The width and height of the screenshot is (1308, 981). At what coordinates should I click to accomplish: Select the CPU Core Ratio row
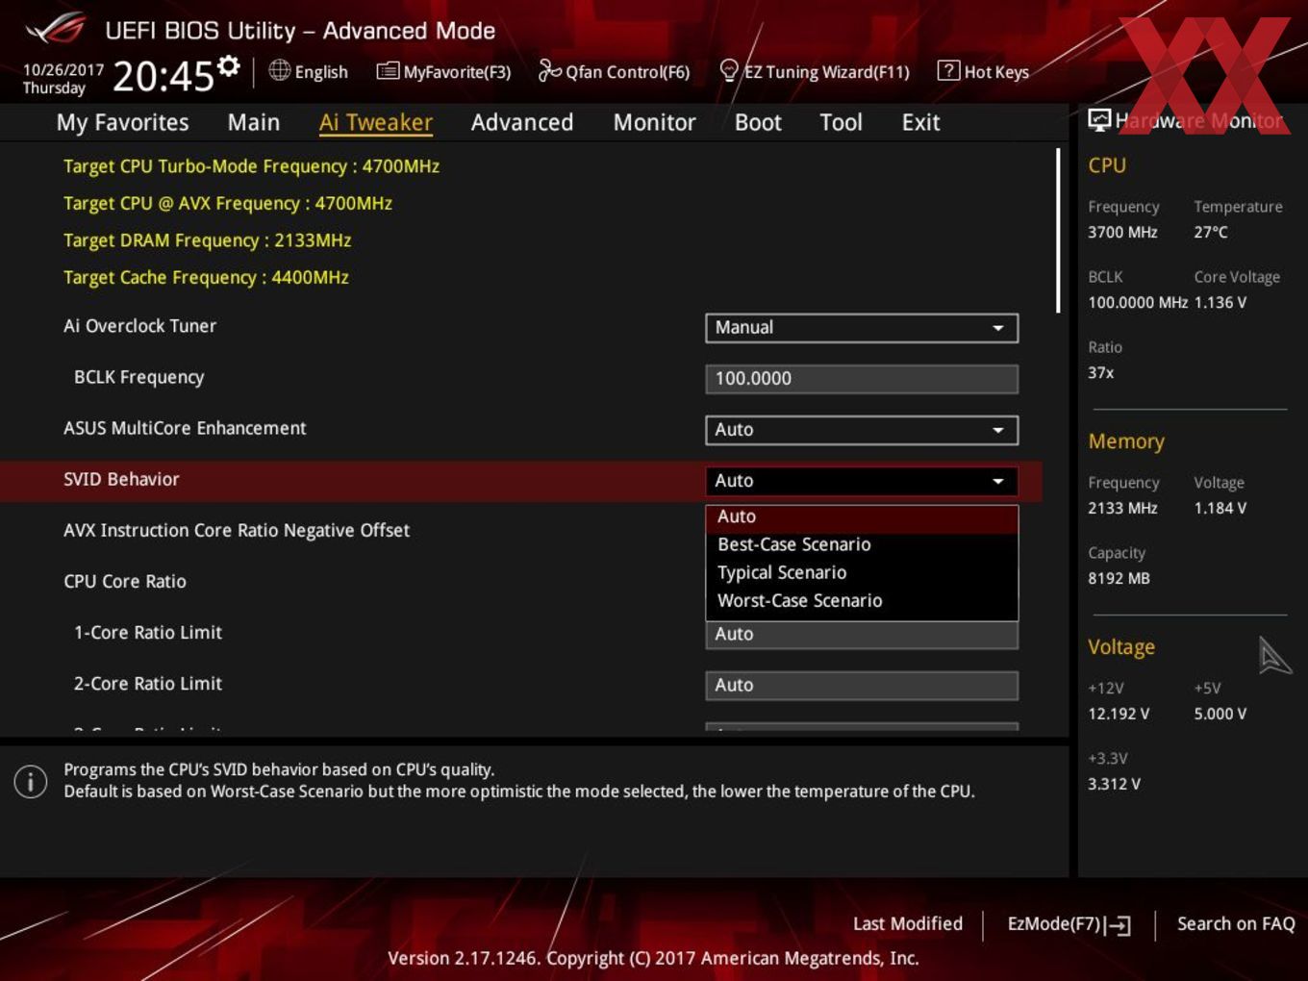click(x=125, y=581)
